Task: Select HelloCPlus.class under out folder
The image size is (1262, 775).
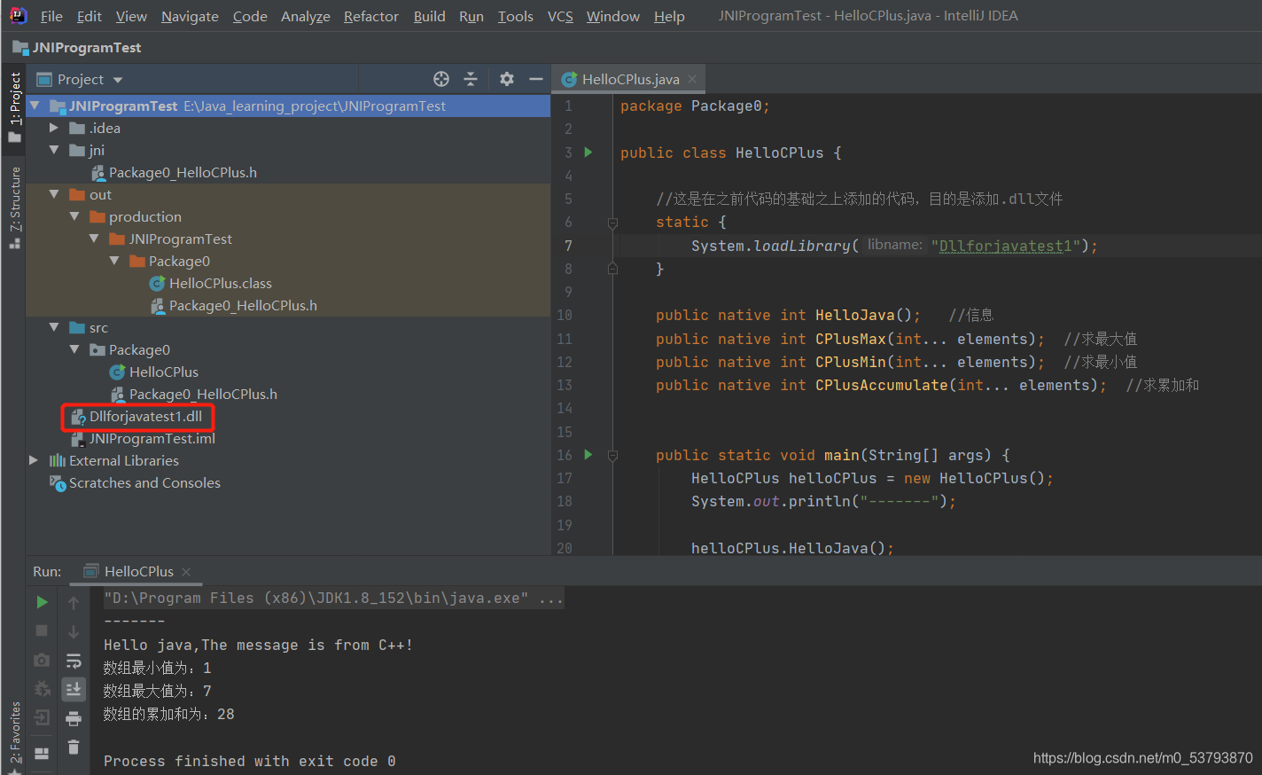Action: point(220,283)
